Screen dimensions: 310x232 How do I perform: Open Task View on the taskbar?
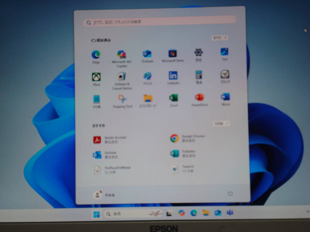point(169,213)
